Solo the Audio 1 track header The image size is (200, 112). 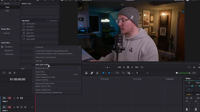(22, 107)
